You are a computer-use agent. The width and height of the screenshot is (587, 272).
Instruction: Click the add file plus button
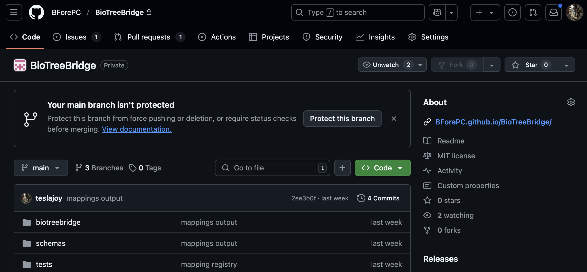click(x=343, y=168)
